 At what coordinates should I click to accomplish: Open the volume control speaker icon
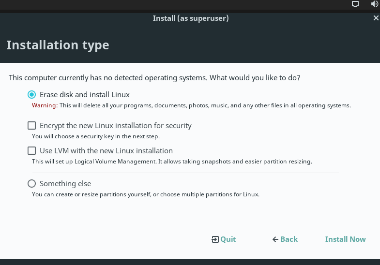pos(374,4)
